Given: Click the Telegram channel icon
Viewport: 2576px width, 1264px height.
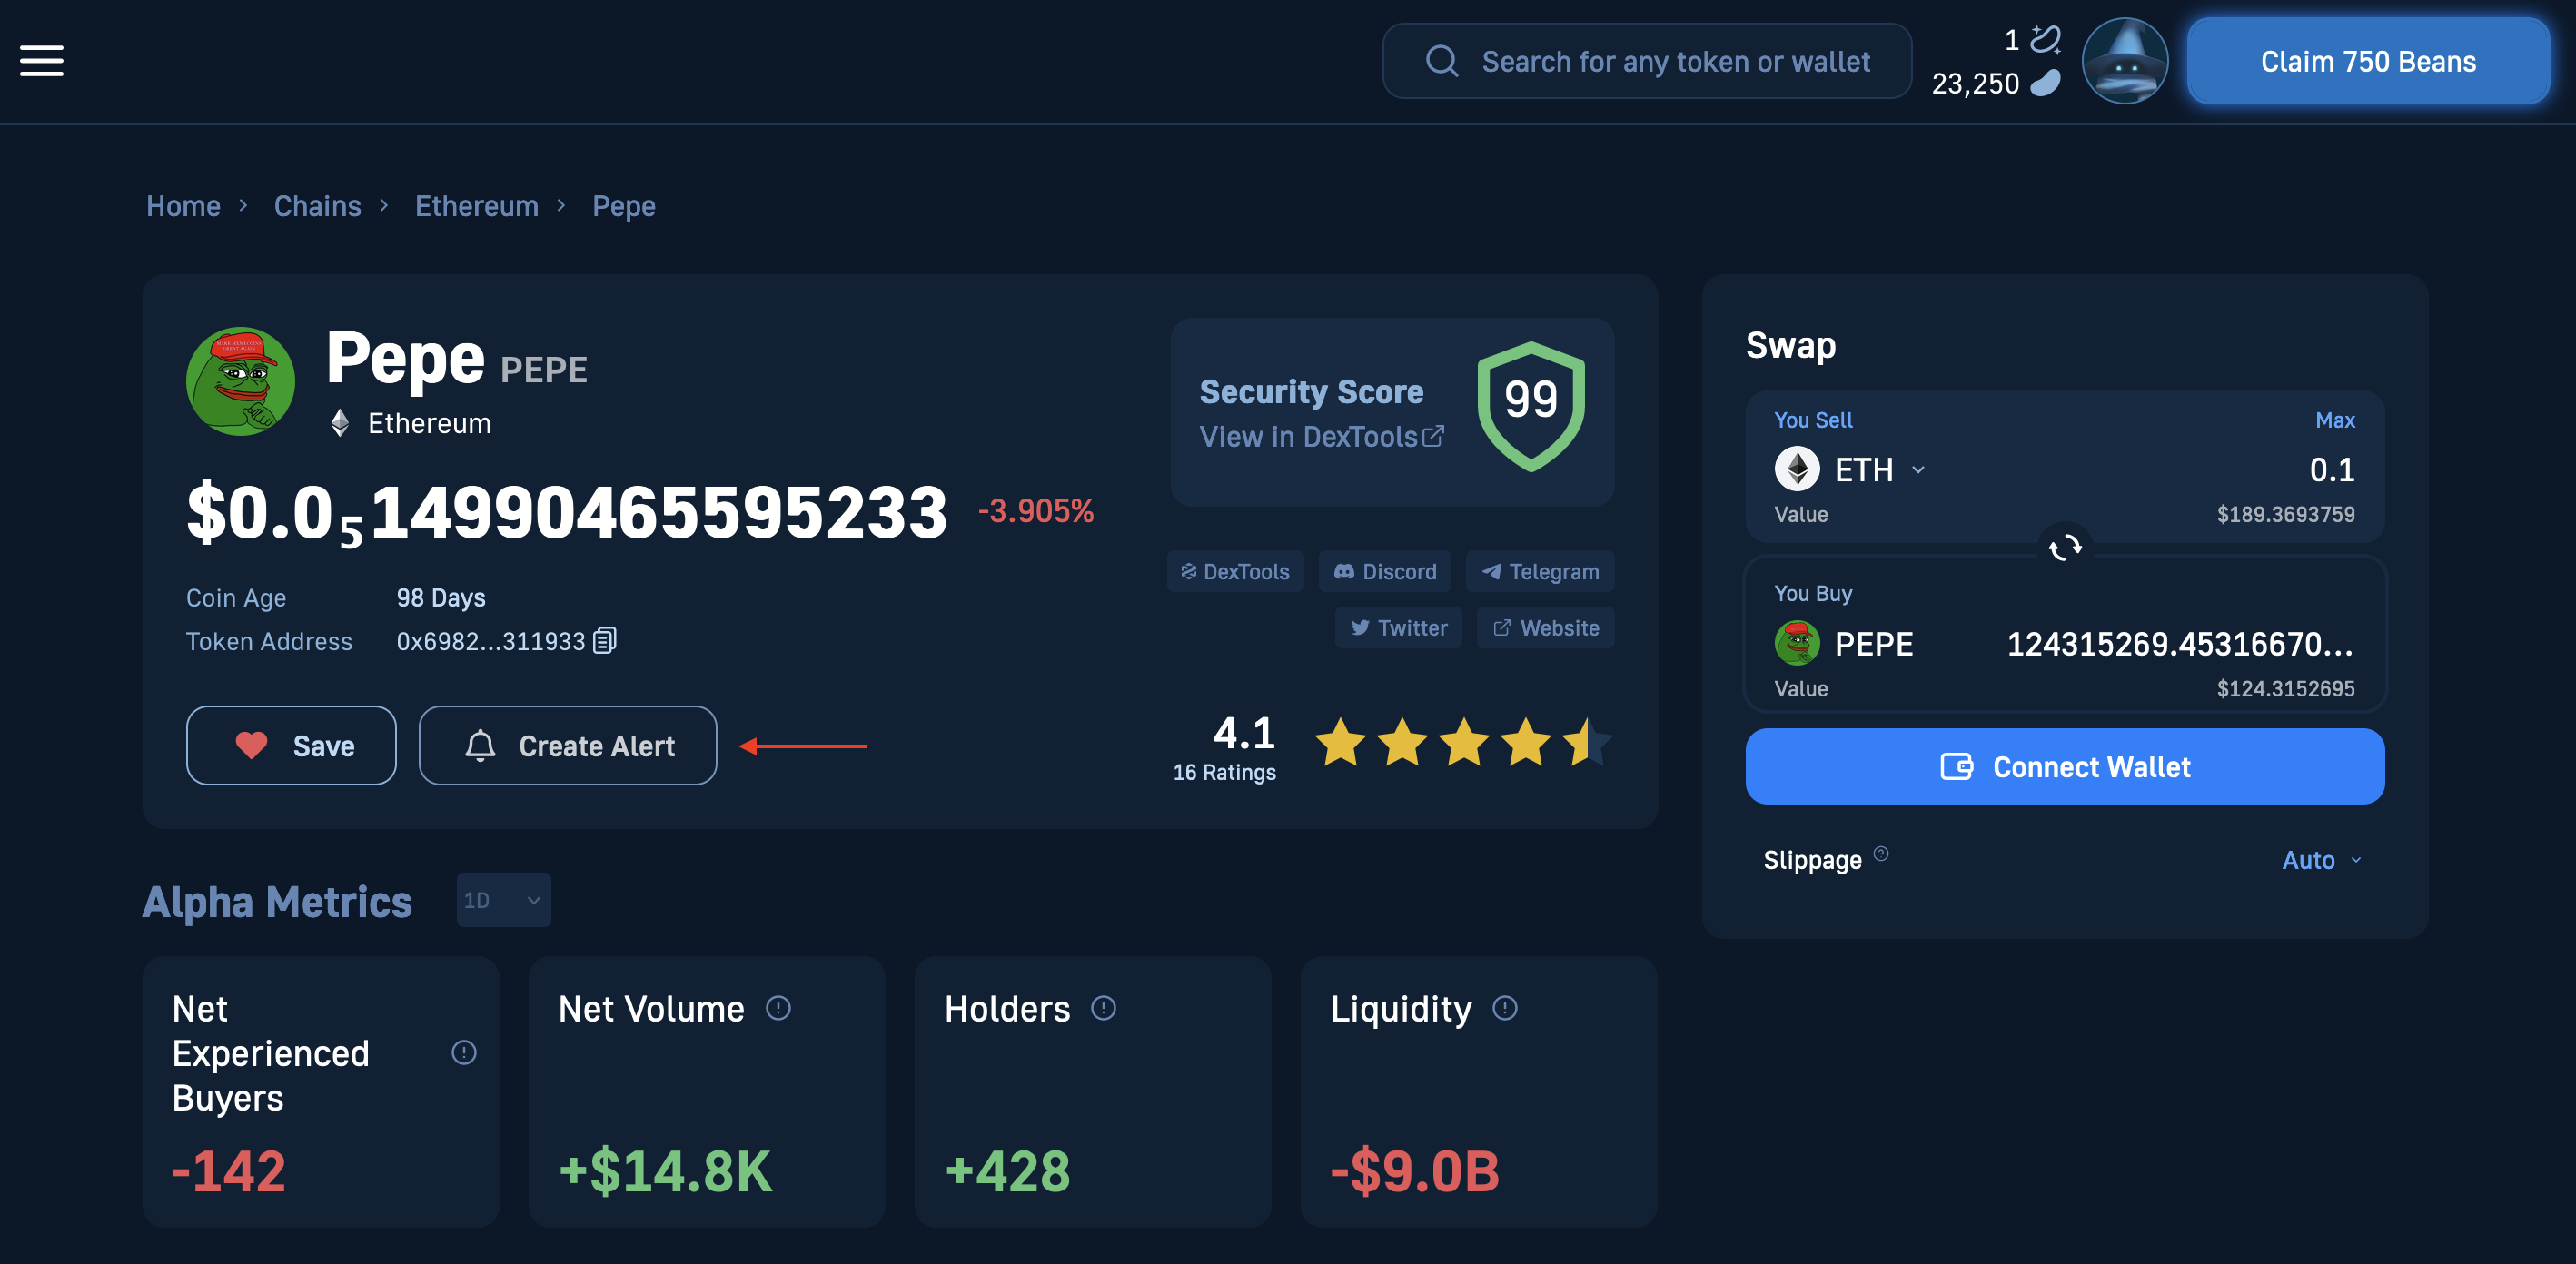Looking at the screenshot, I should (x=1540, y=571).
